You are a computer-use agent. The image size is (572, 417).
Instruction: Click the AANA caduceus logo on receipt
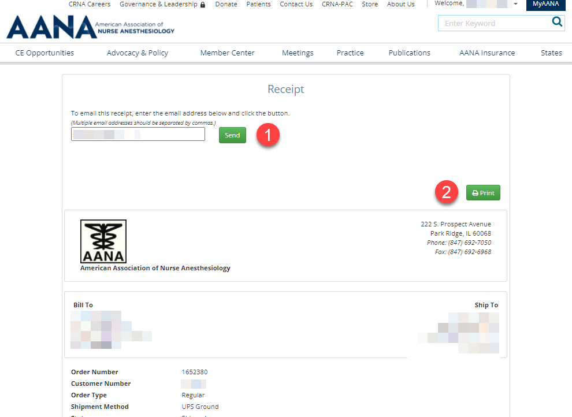click(103, 241)
